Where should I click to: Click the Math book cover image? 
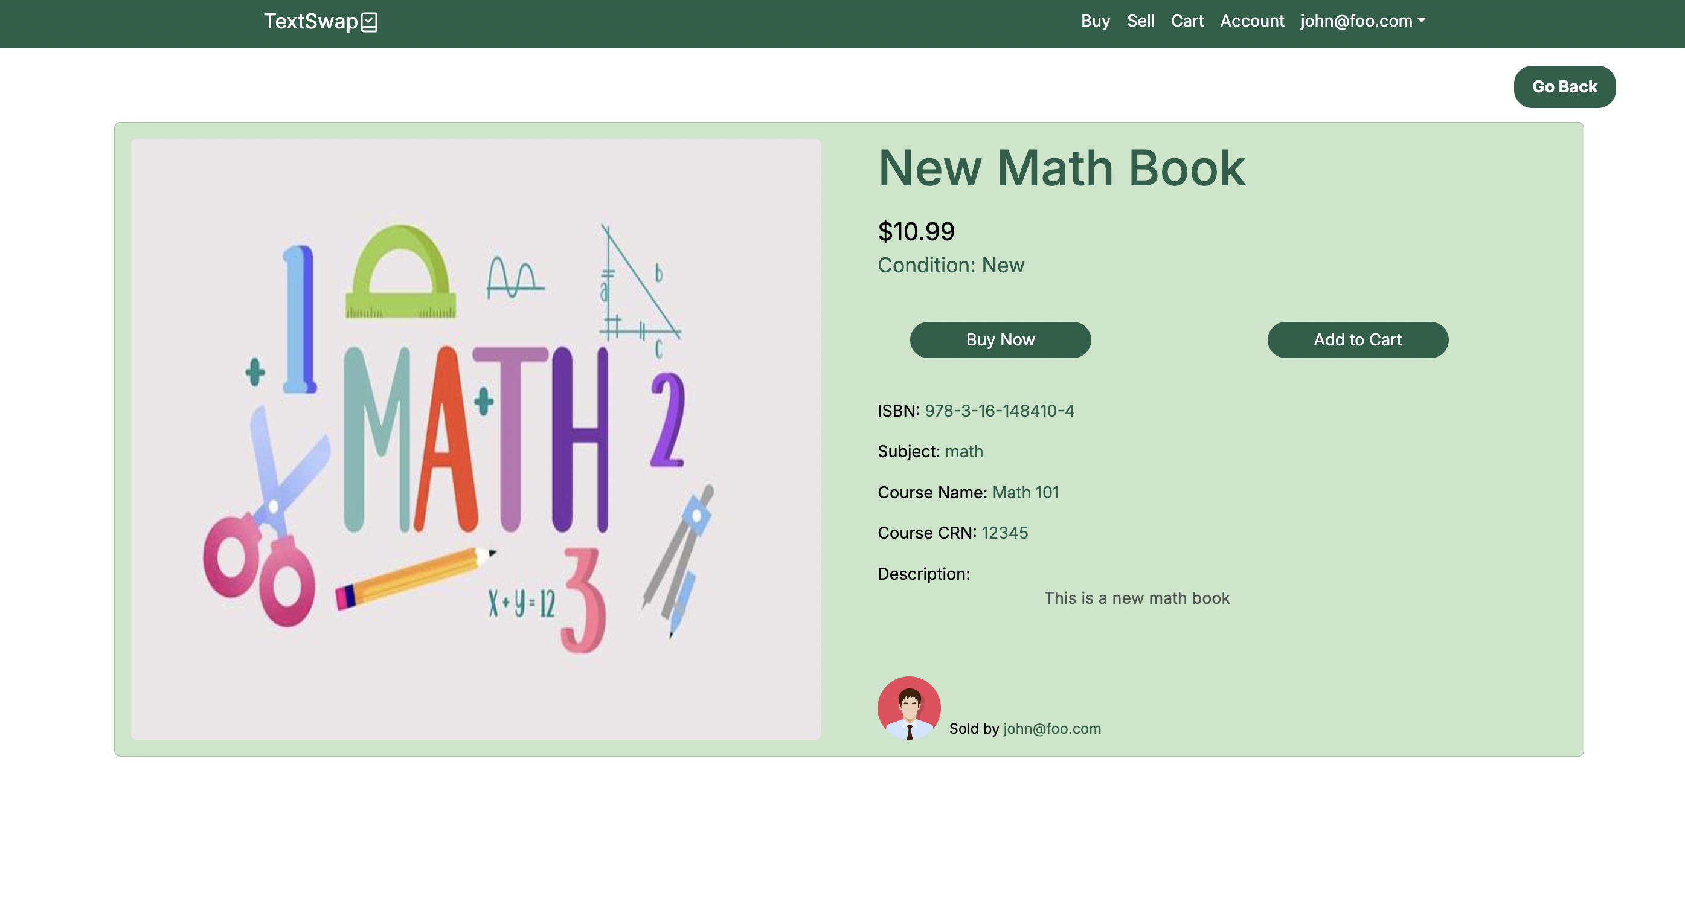click(x=475, y=439)
